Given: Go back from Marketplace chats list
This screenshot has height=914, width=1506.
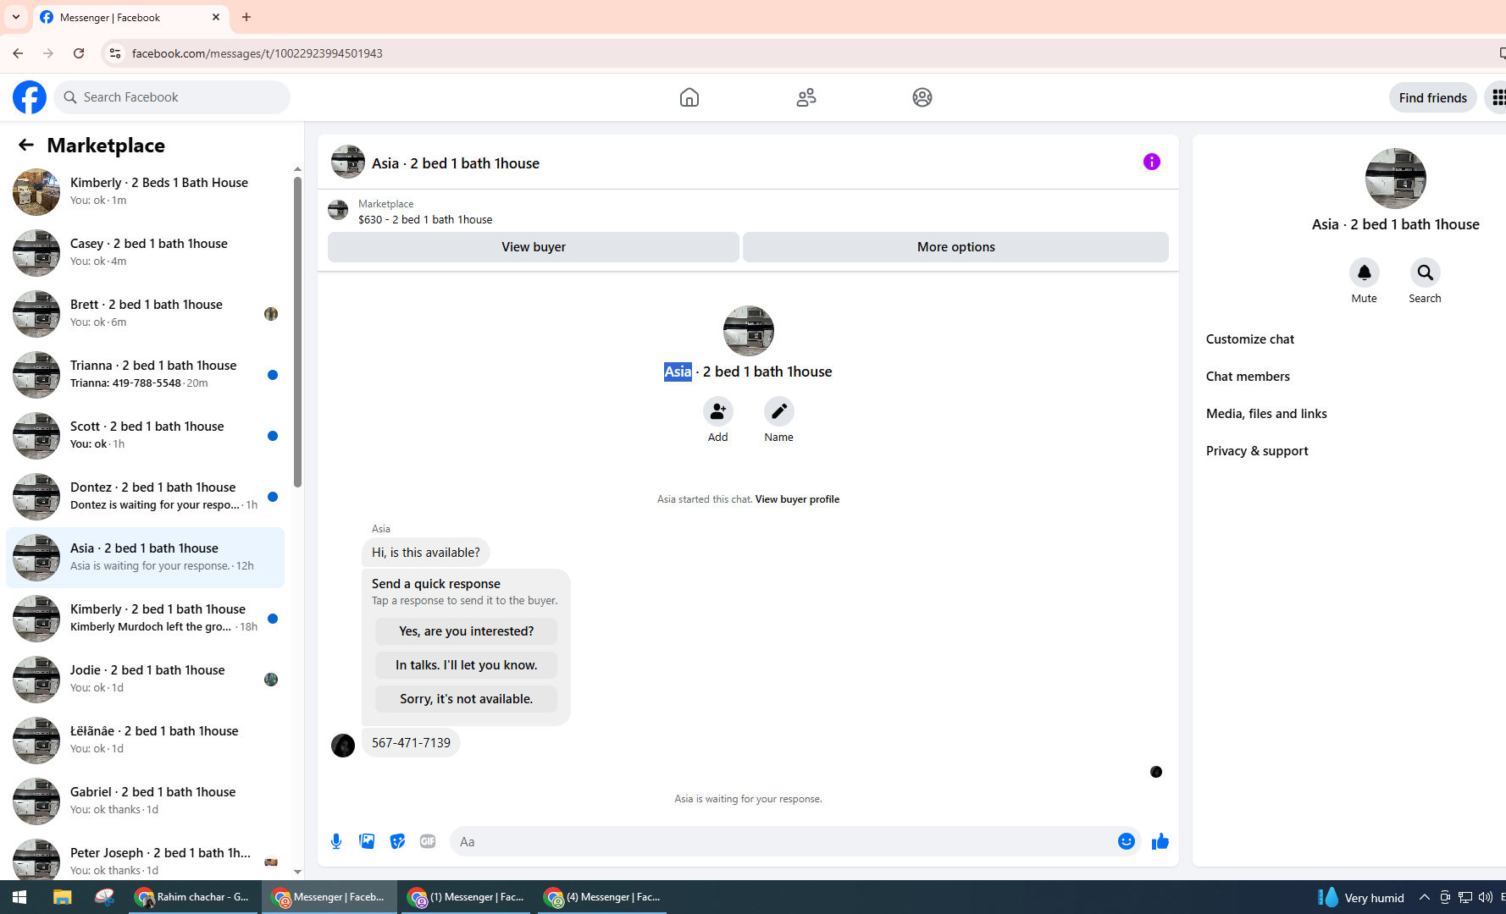Looking at the screenshot, I should pyautogui.click(x=26, y=146).
